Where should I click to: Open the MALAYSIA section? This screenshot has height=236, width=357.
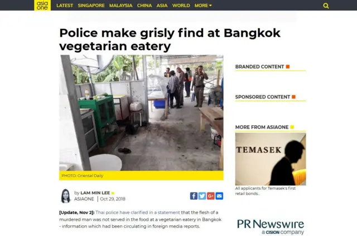click(x=120, y=6)
